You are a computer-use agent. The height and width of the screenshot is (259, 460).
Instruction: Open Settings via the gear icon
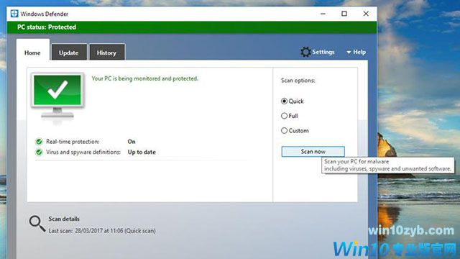coord(305,52)
